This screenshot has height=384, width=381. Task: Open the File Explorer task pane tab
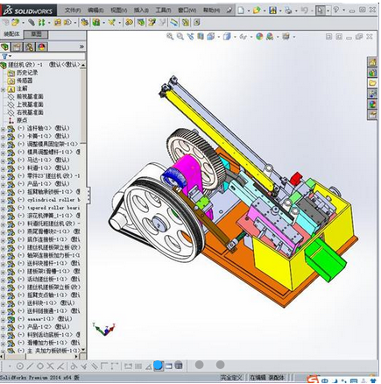click(x=372, y=83)
